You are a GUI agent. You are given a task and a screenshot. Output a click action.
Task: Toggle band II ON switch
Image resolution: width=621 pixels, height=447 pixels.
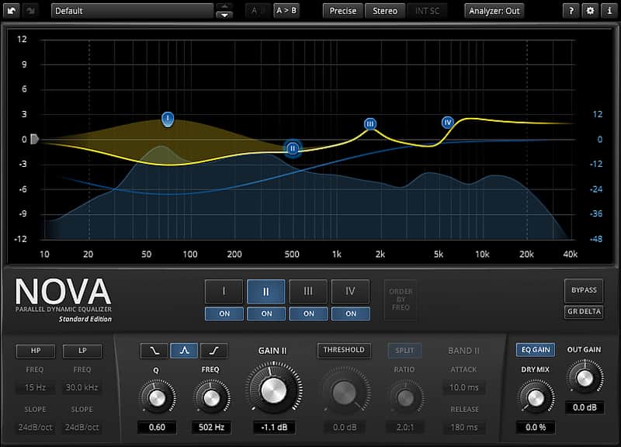[266, 314]
